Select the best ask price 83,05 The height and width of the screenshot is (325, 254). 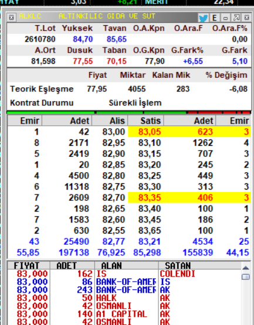point(150,132)
